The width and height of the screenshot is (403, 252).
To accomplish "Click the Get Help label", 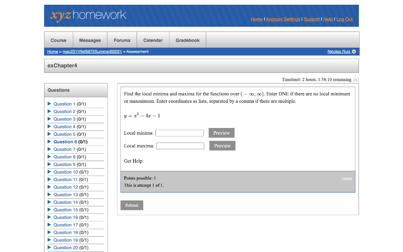I will click(x=134, y=161).
